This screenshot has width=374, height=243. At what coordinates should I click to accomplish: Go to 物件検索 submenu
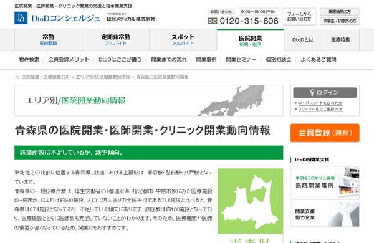29,60
